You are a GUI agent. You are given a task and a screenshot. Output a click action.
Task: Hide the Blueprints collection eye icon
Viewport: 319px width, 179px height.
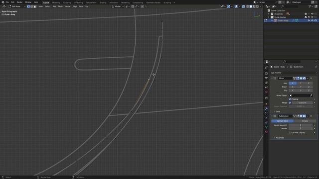coord(312,14)
